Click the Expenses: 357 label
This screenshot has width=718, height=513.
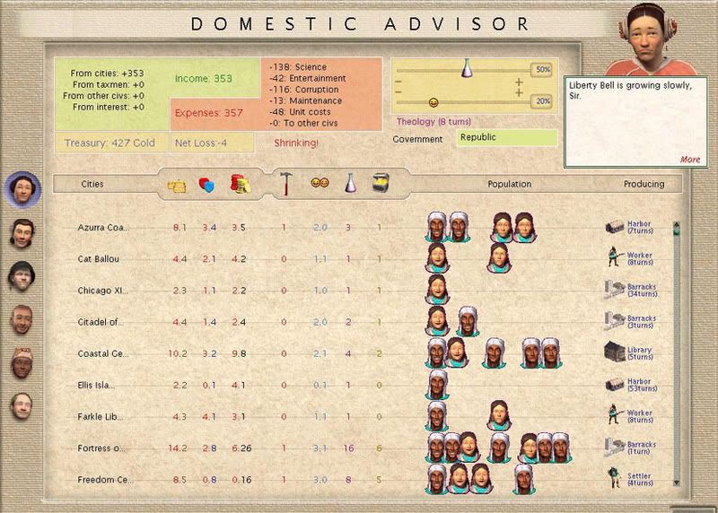tap(209, 113)
